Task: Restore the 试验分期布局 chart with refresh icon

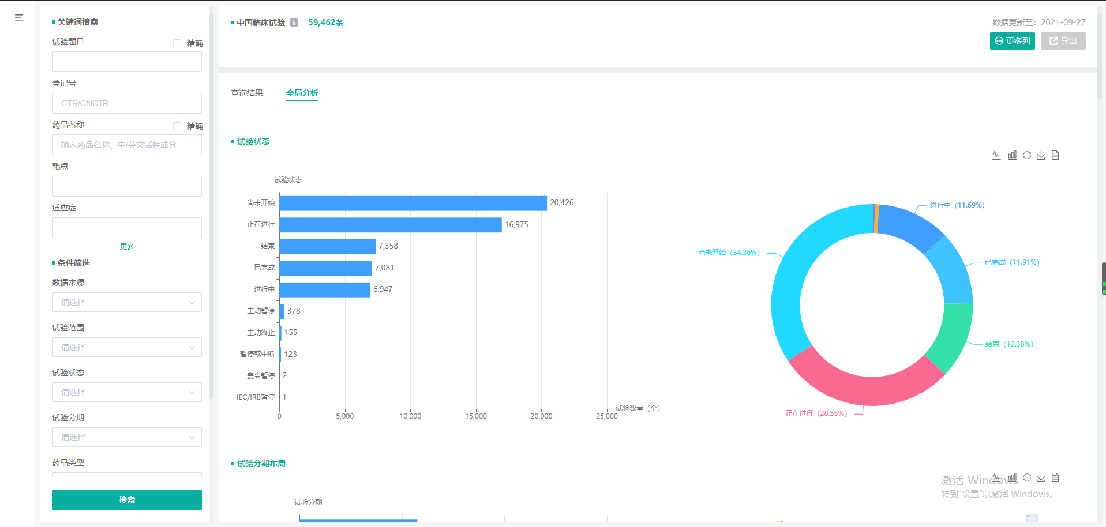Action: [1027, 477]
